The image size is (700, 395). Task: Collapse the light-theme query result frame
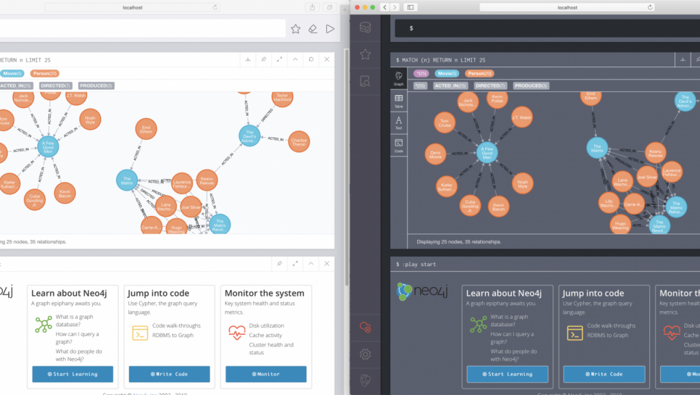(296, 59)
